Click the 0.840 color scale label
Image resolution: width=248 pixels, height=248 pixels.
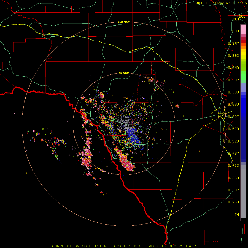(x=233, y=68)
